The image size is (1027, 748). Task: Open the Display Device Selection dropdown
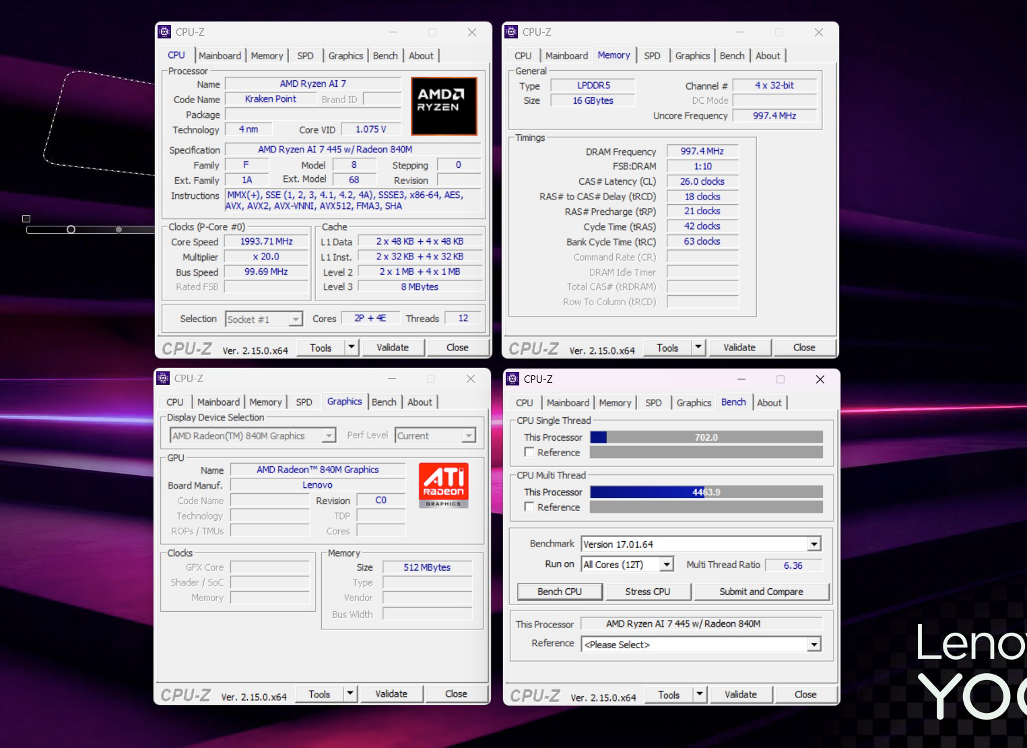253,436
